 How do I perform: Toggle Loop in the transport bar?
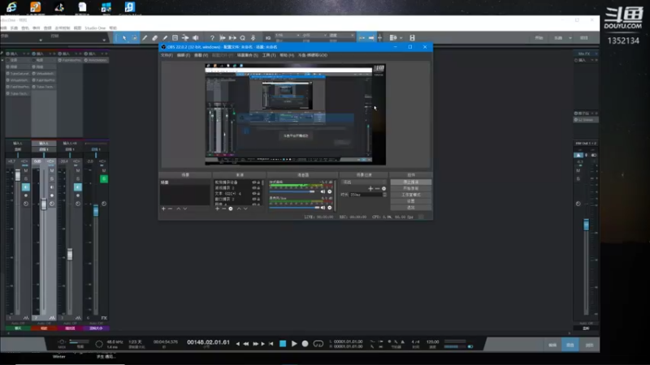point(318,343)
